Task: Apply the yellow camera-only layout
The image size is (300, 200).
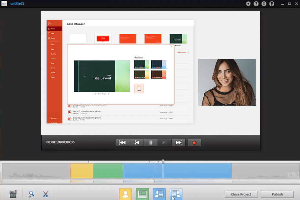Action: tap(126, 194)
